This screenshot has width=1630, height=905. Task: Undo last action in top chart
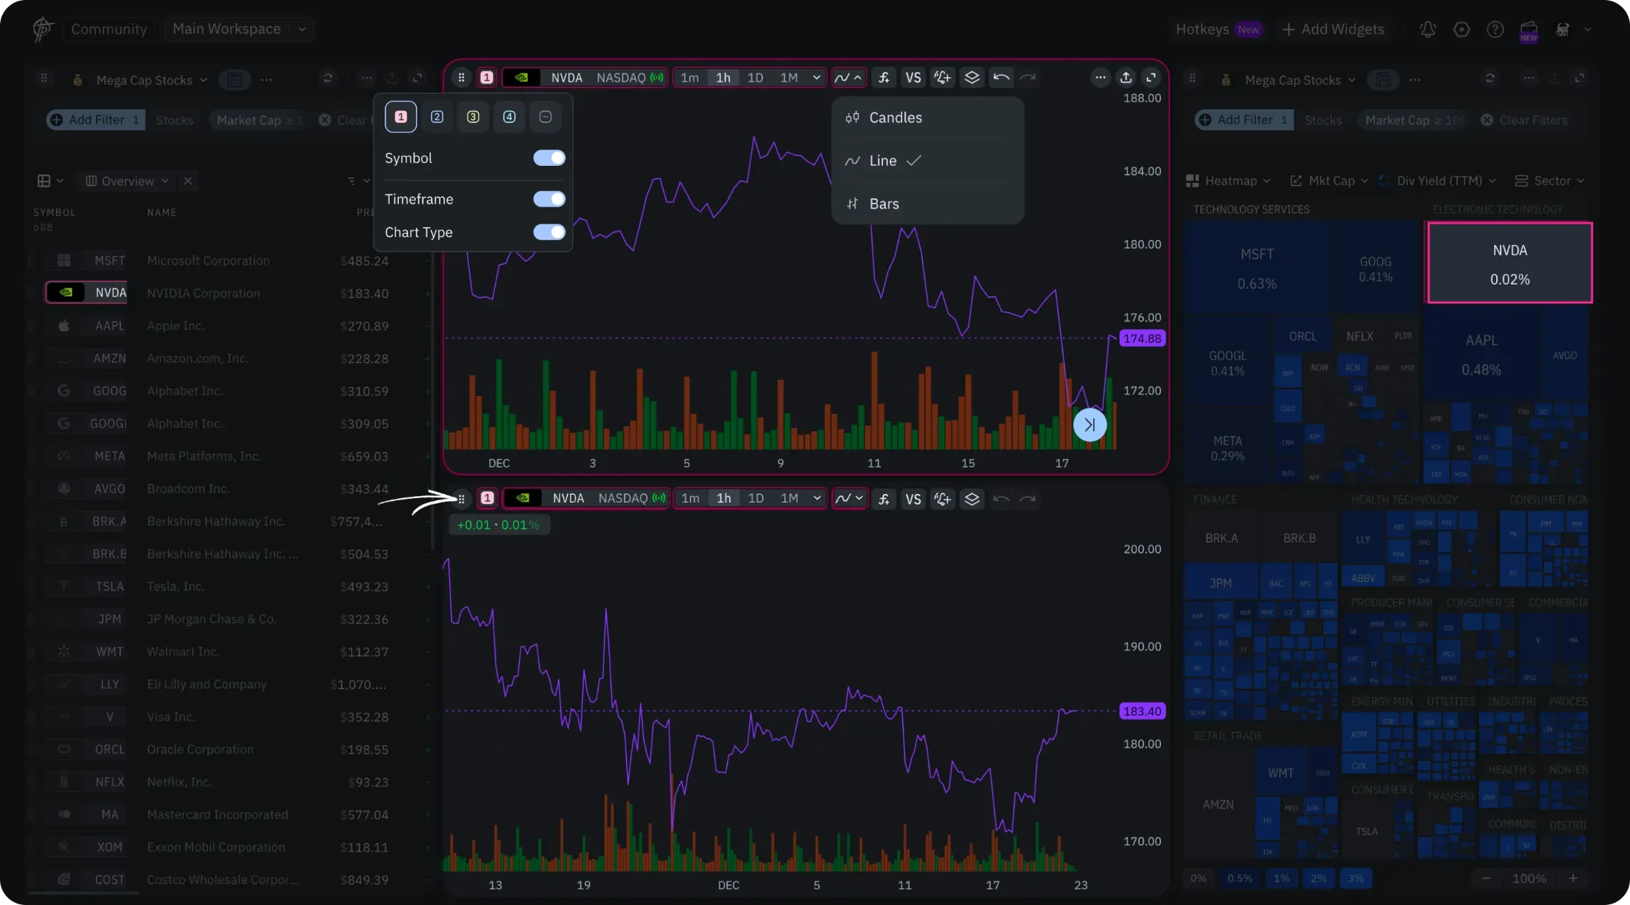[1001, 77]
